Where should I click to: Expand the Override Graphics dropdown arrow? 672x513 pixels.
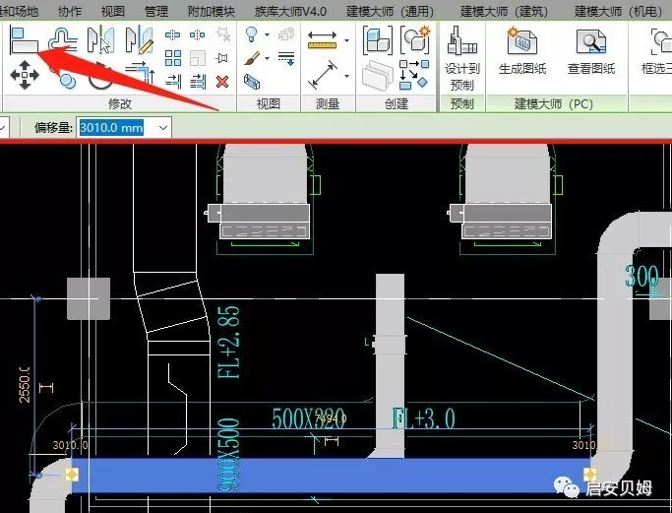[x=268, y=58]
